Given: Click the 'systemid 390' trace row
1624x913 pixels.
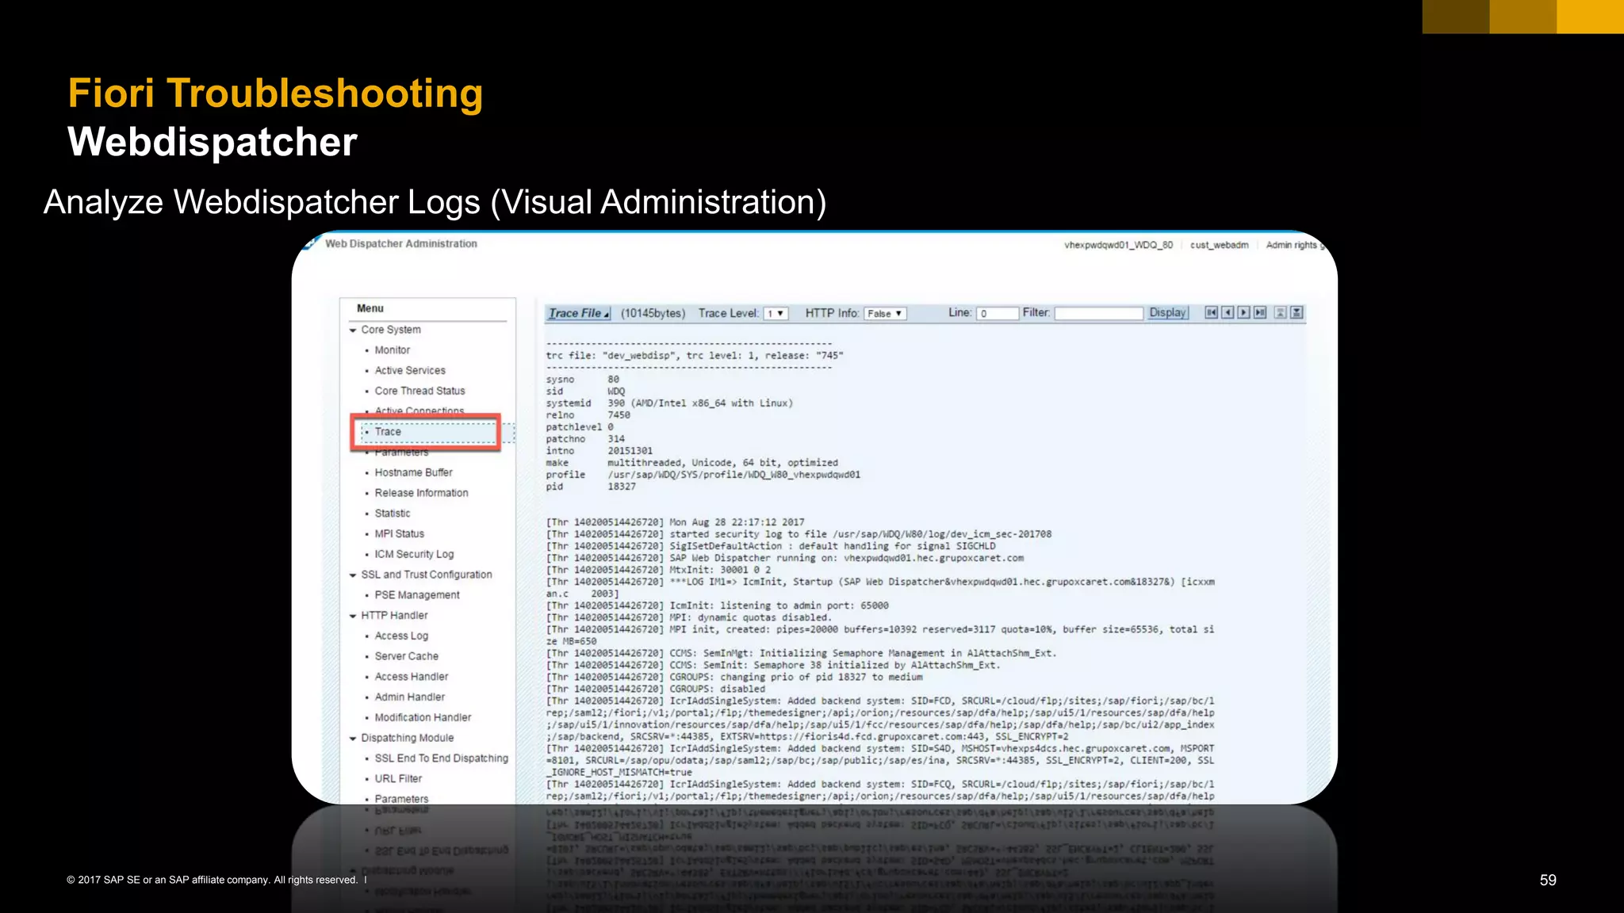Looking at the screenshot, I should coord(669,403).
